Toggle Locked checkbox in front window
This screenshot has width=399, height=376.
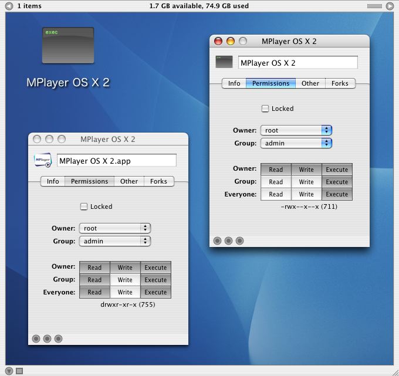coord(265,109)
